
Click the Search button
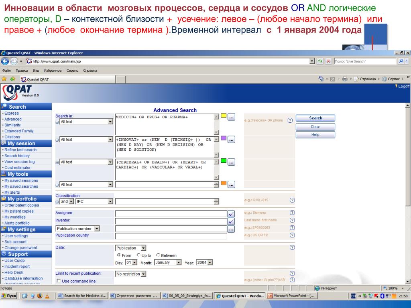coord(315,118)
